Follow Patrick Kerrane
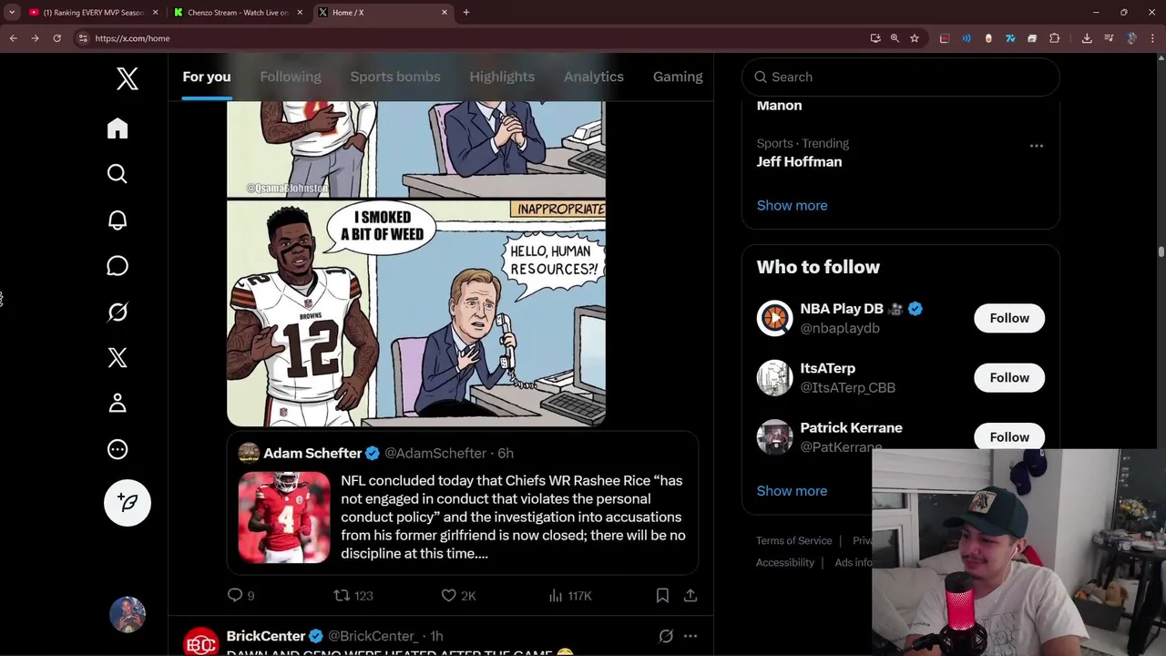Screen dimensions: 1166x656 click(1009, 437)
